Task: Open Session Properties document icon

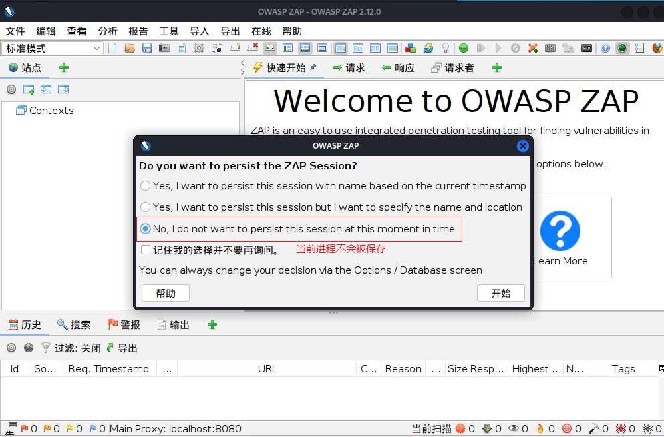Action: [182, 48]
